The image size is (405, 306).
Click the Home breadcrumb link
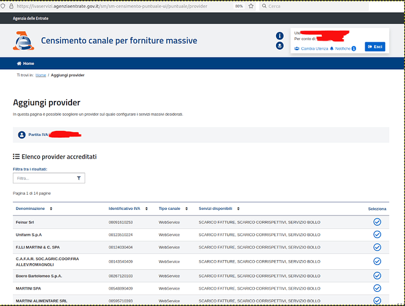click(40, 75)
